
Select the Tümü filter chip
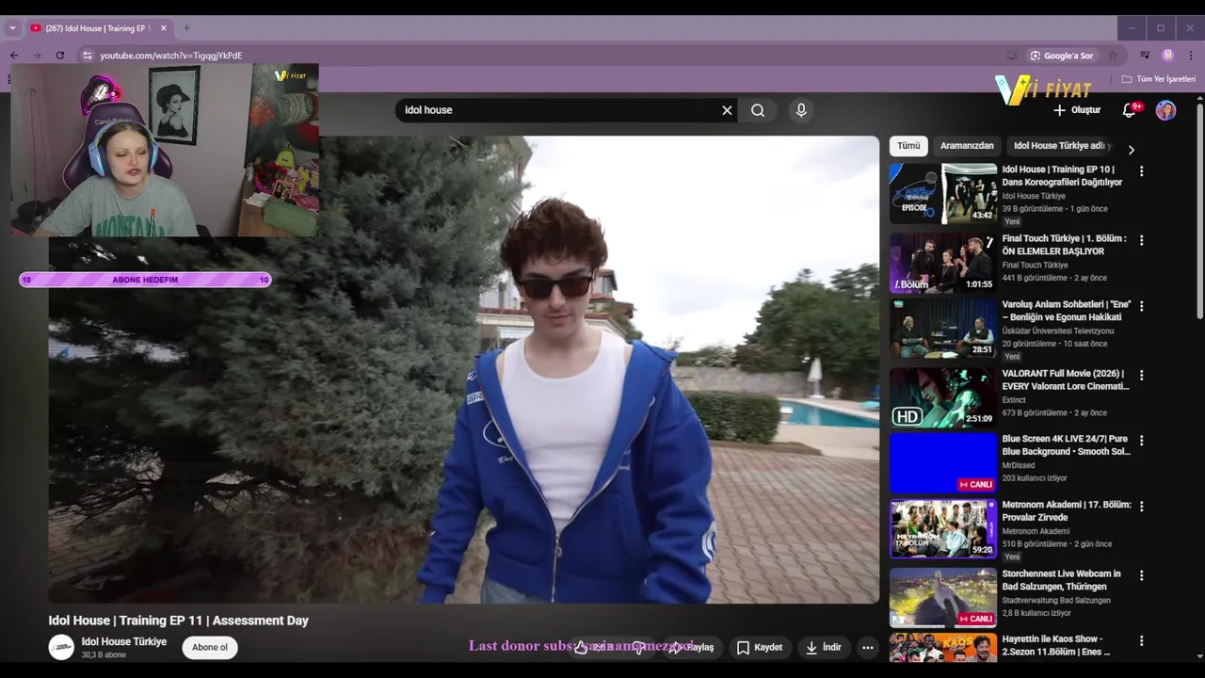coord(908,146)
